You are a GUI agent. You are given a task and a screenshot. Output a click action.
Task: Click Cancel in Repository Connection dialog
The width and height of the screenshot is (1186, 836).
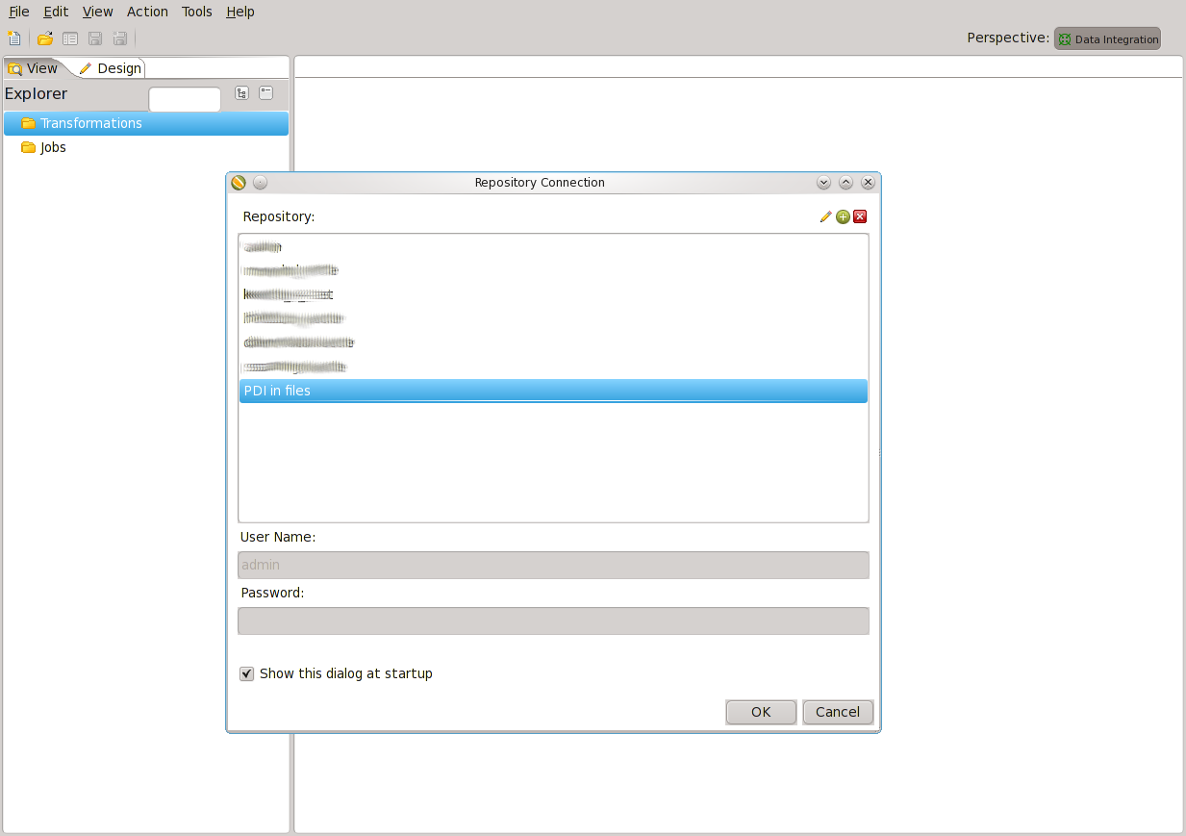click(838, 712)
